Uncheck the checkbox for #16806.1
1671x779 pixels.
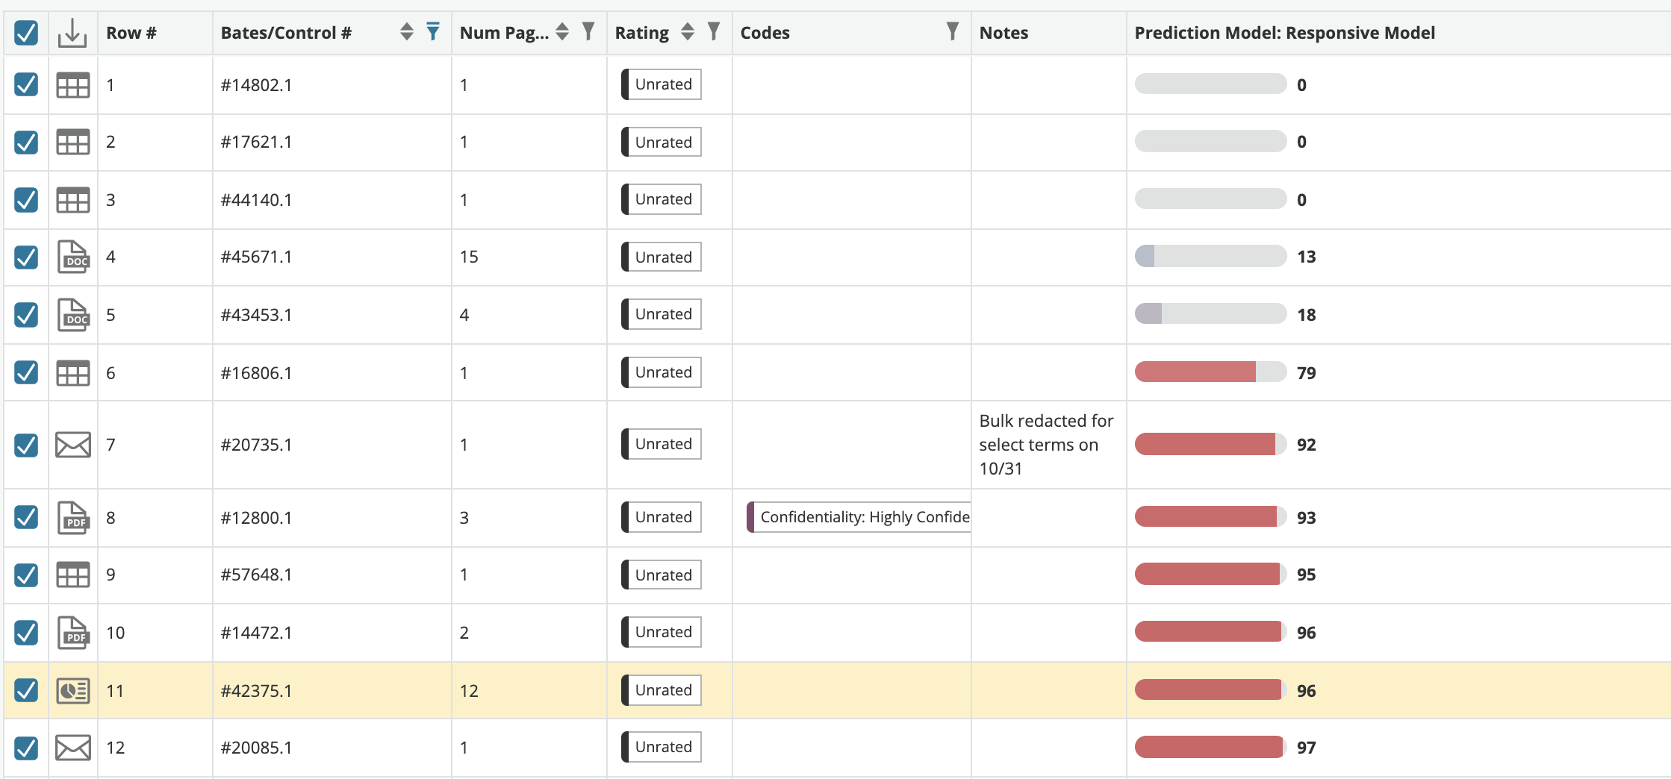(x=26, y=372)
